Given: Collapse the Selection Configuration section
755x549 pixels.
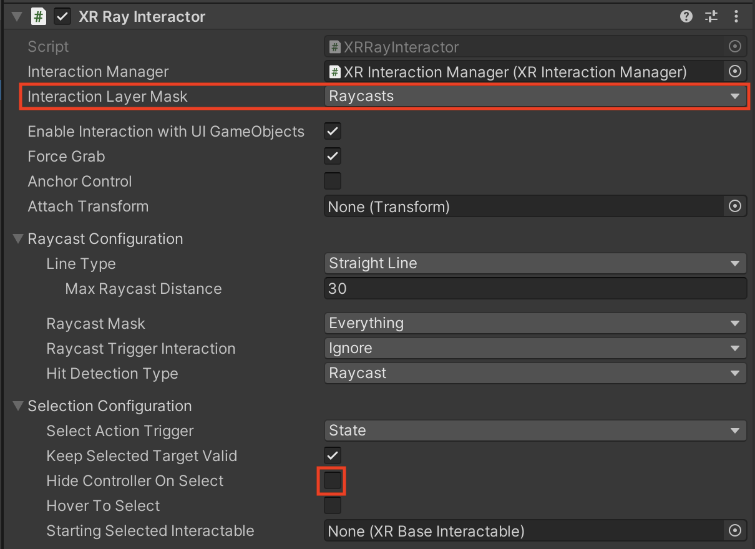Looking at the screenshot, I should pyautogui.click(x=19, y=406).
